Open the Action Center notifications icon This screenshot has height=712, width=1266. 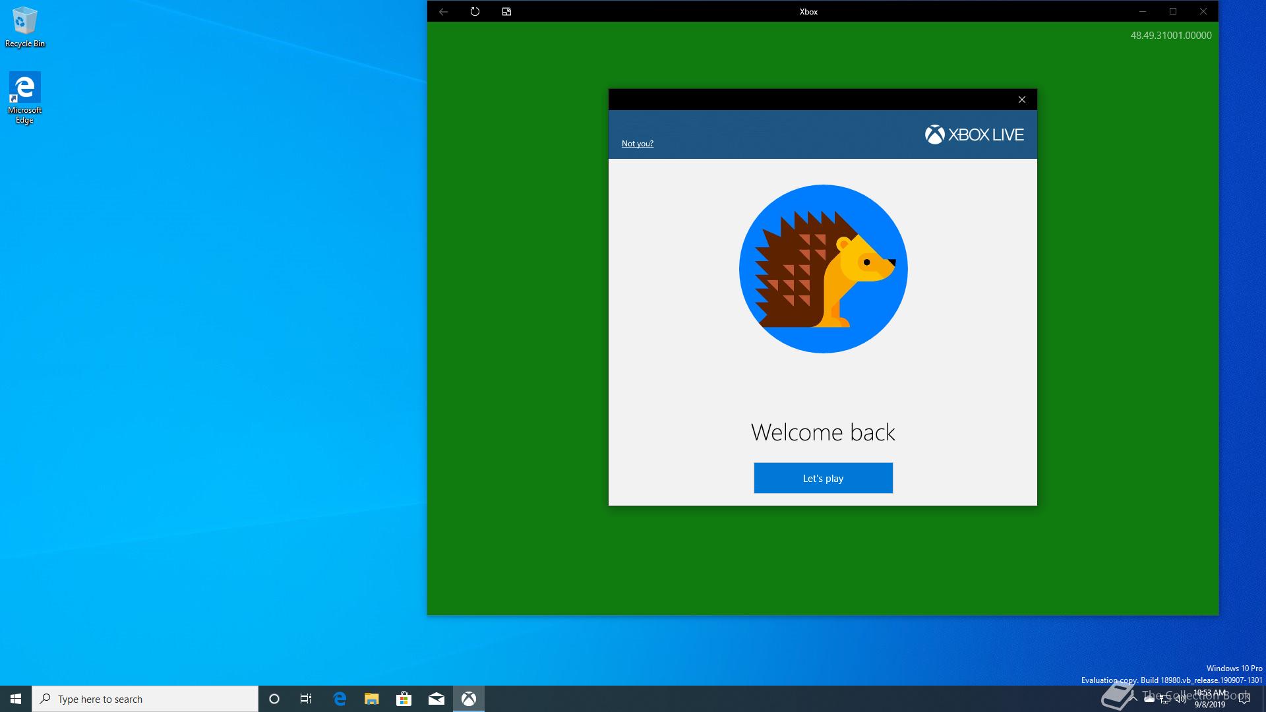1244,699
